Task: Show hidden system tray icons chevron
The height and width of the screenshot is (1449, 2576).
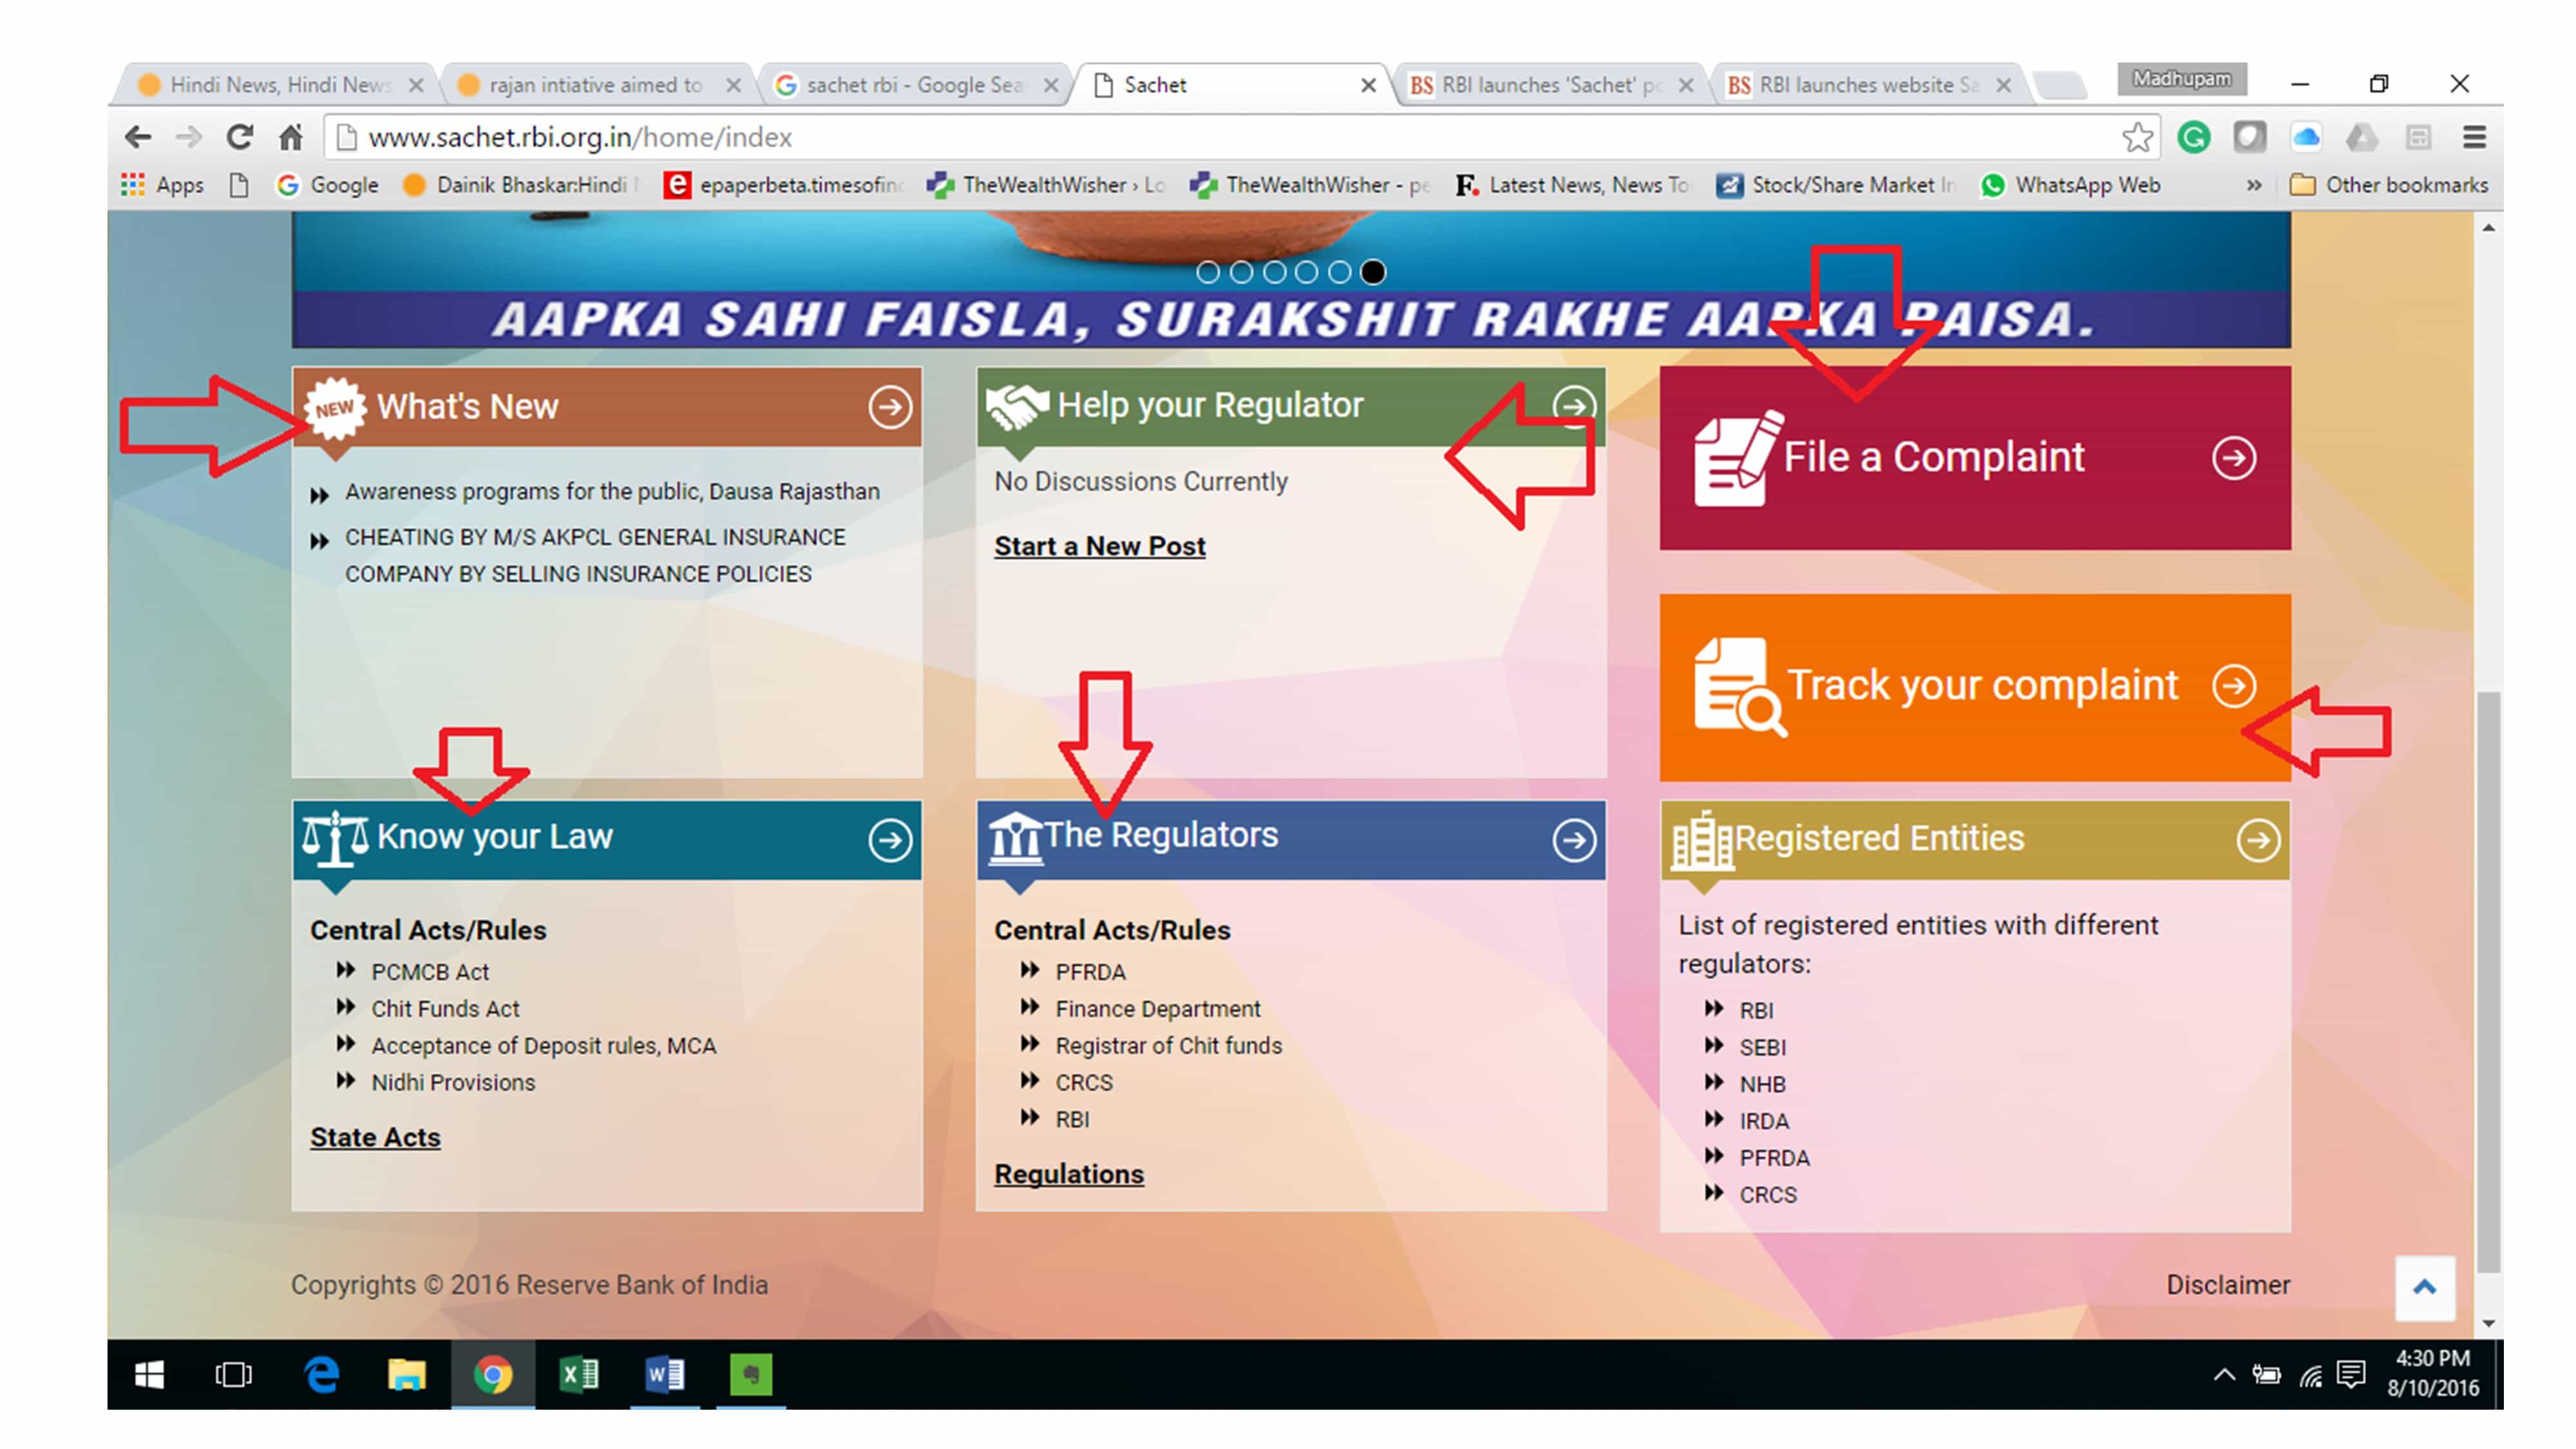Action: (2223, 1375)
